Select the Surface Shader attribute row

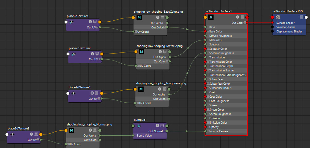[x=289, y=23]
